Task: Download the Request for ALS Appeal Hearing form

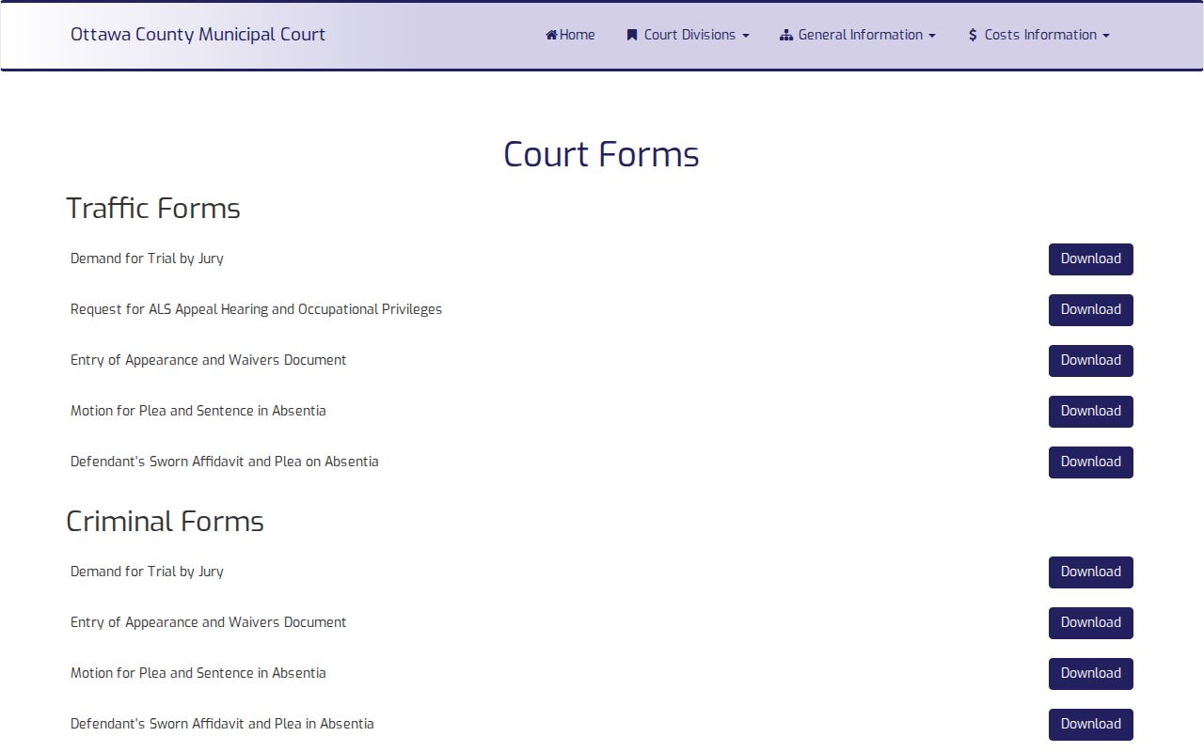Action: [1091, 310]
